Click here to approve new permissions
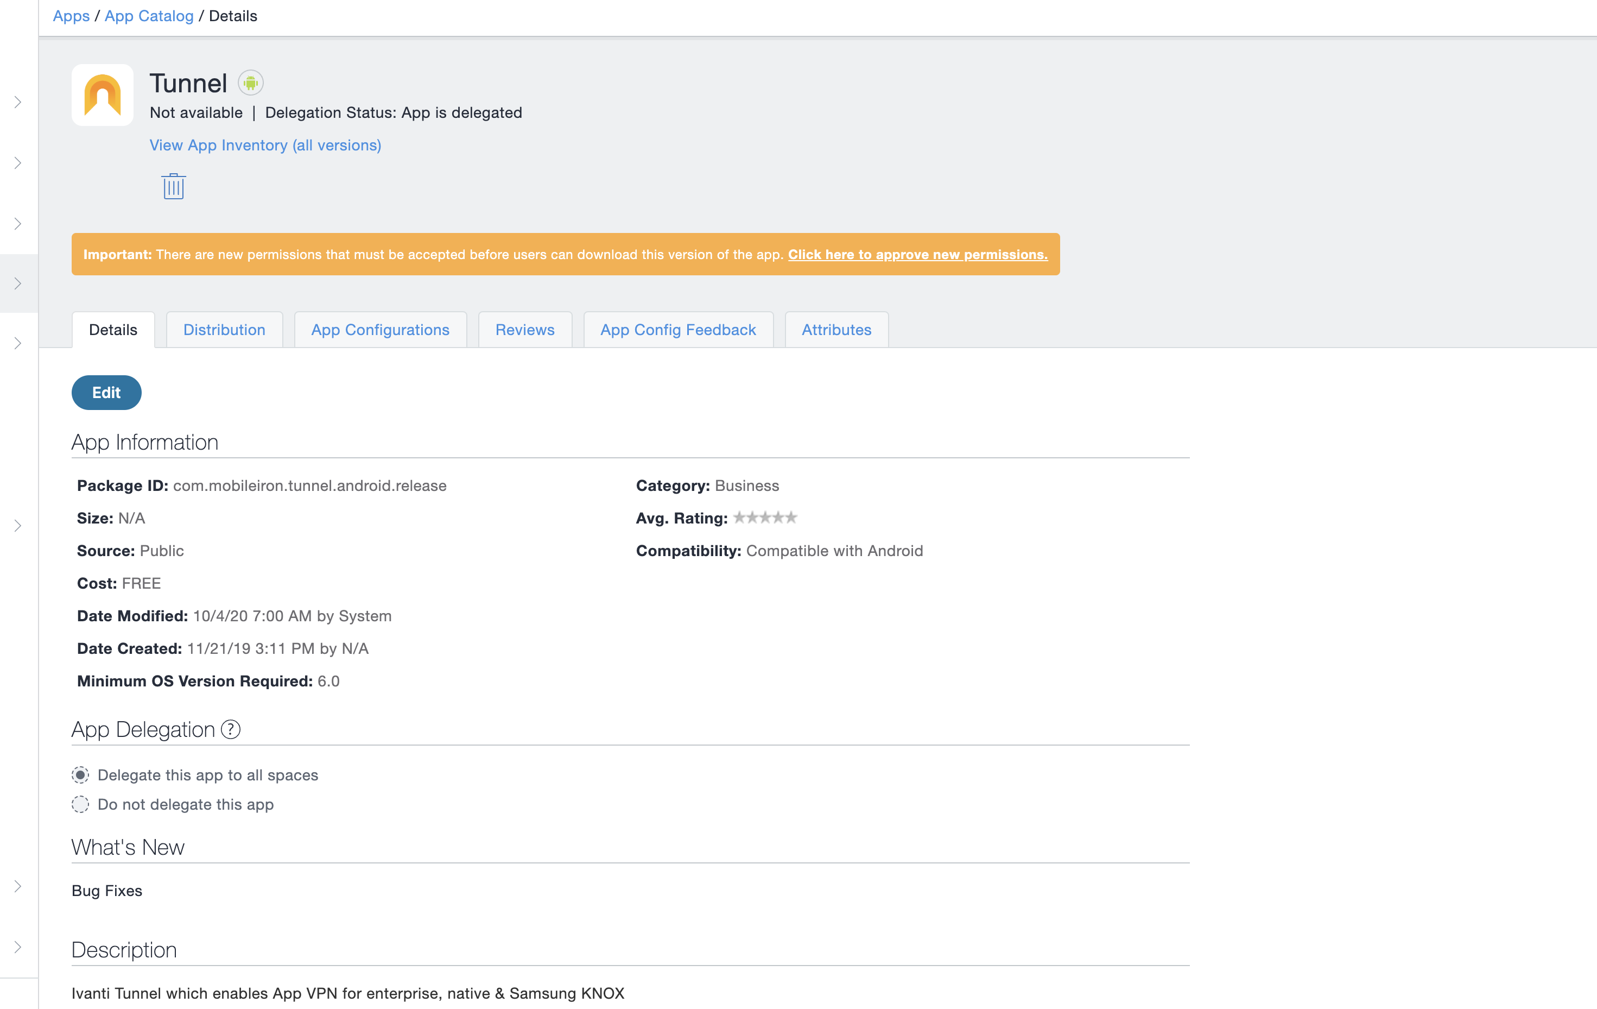 [917, 254]
